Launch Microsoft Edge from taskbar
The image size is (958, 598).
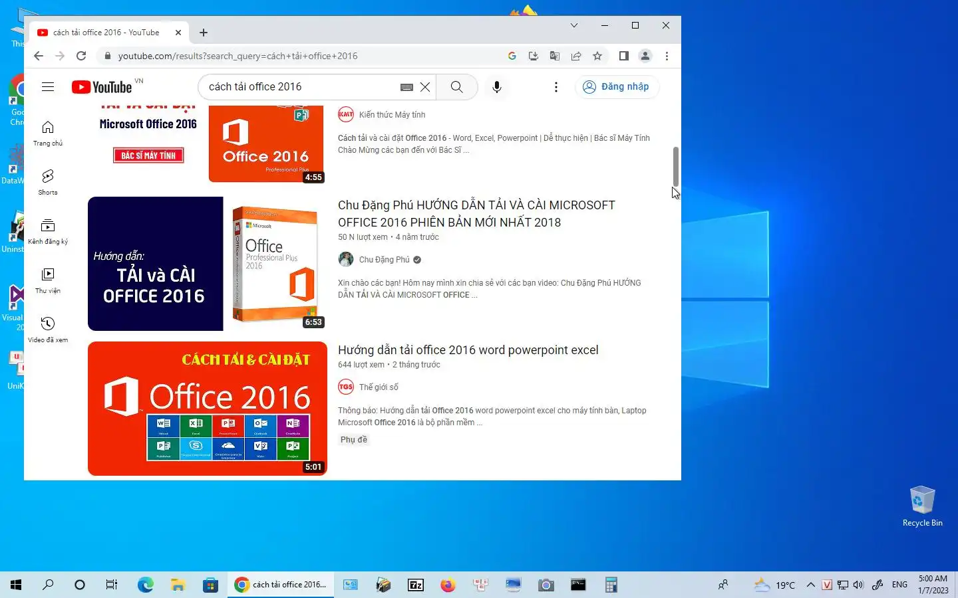tap(146, 585)
